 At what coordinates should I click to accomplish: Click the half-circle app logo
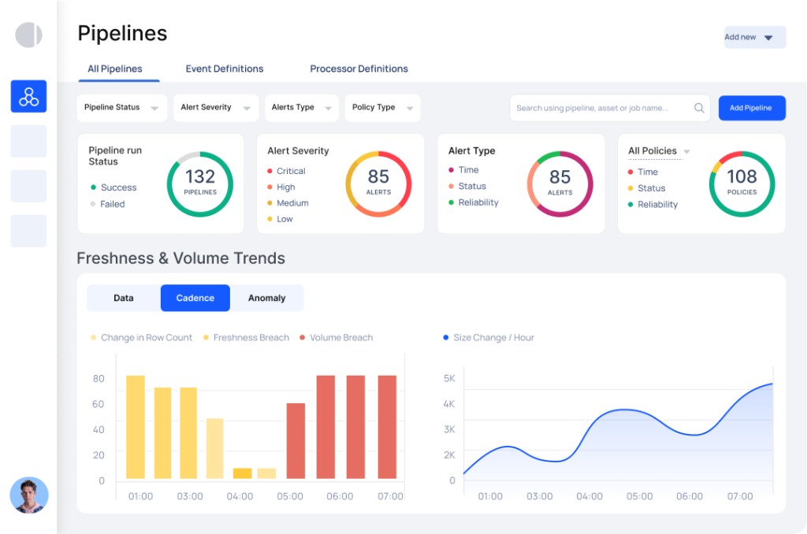[28, 35]
